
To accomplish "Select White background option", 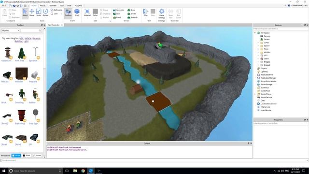I will 16,156.
